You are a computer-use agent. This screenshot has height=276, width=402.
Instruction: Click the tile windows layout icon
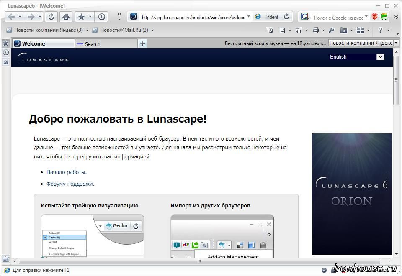pos(360,31)
